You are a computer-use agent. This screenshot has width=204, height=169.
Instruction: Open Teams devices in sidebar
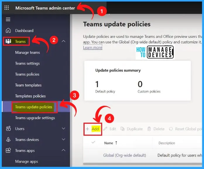tap(27, 140)
